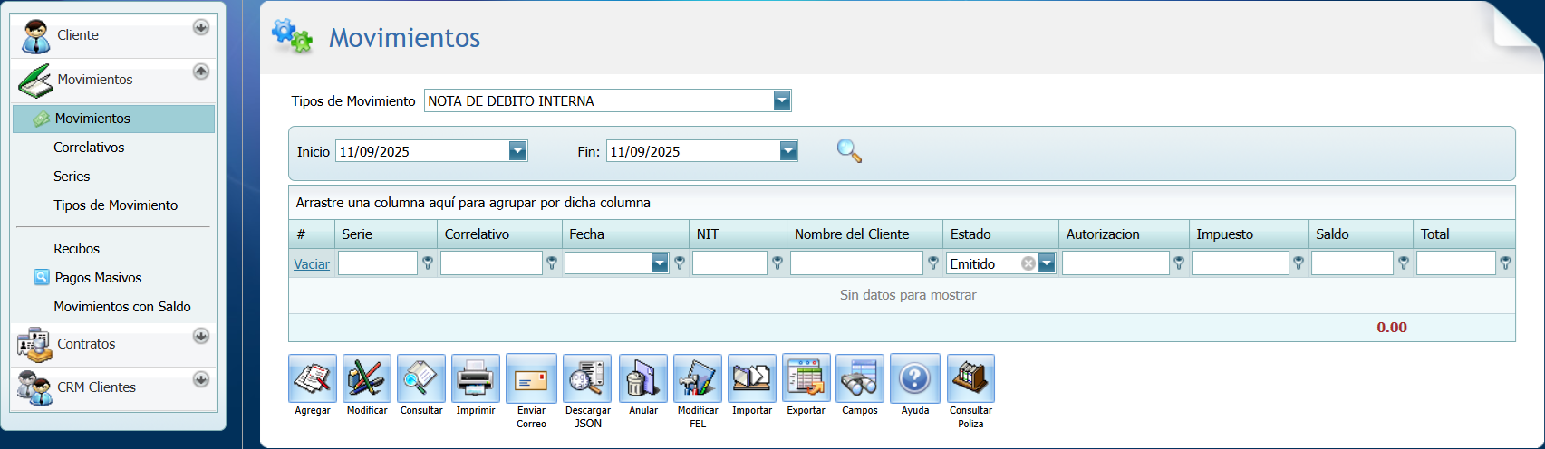
Task: Click the Enviar Correo envelope icon
Action: [x=531, y=378]
